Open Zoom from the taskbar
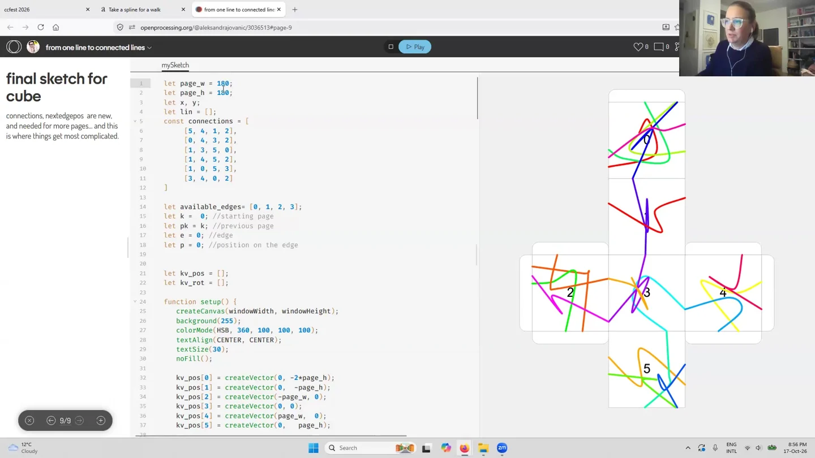The width and height of the screenshot is (815, 458). click(502, 448)
